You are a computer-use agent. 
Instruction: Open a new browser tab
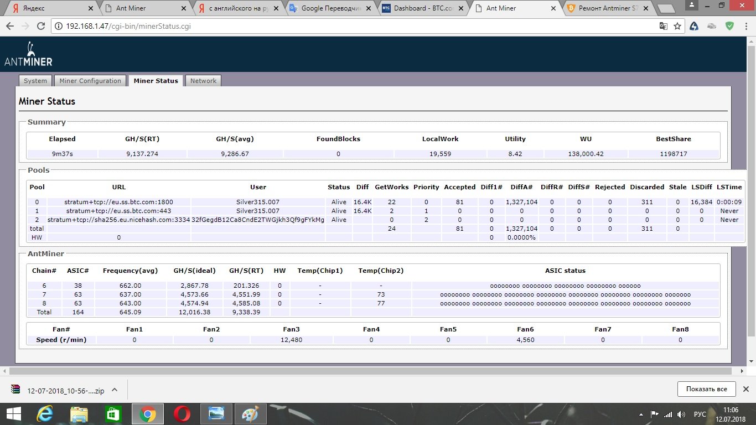pyautogui.click(x=666, y=9)
